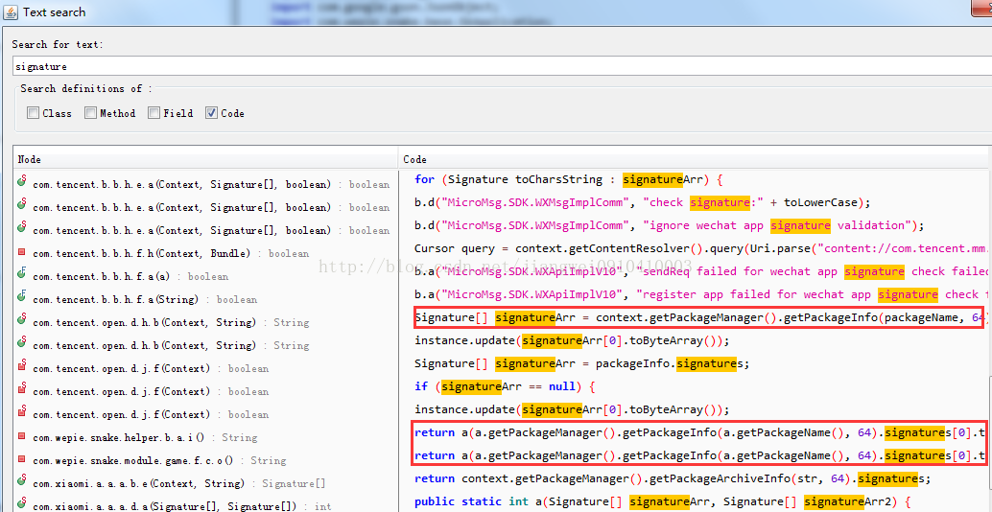Image resolution: width=992 pixels, height=512 pixels.
Task: Click icon next to com.tencent.b.b.h.f.a(a)
Action: 21,275
